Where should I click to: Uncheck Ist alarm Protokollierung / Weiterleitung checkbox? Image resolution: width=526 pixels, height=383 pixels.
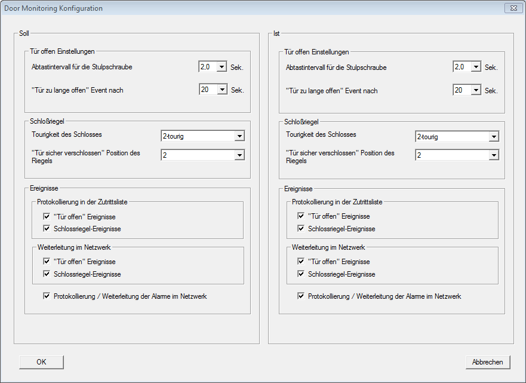(x=301, y=296)
